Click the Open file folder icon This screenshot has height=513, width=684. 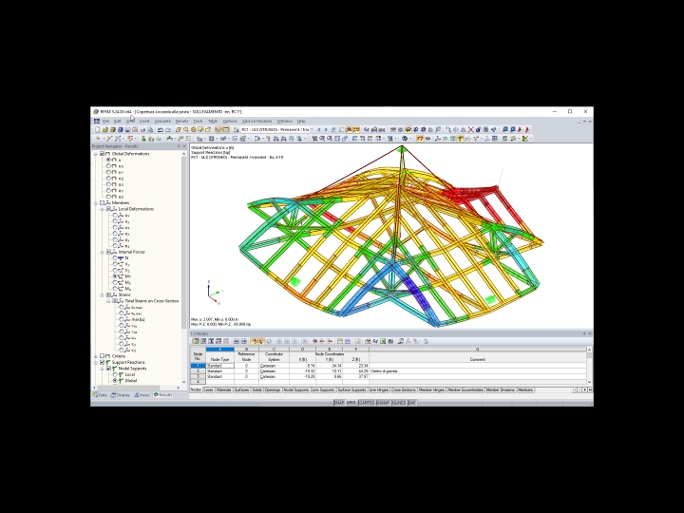click(x=105, y=129)
